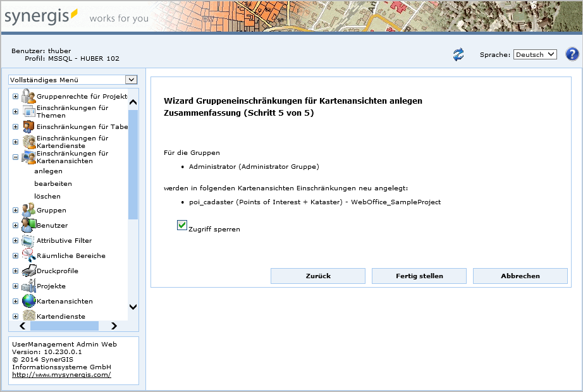
Task: Select the anlegen menu entry
Action: (x=48, y=171)
